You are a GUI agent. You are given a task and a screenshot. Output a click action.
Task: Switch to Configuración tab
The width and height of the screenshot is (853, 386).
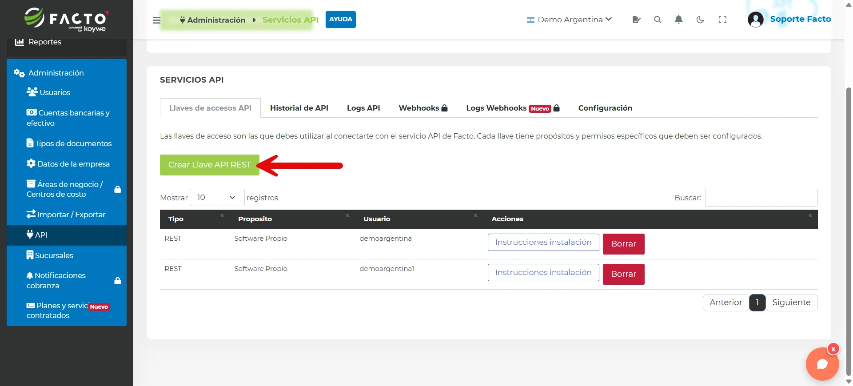605,108
